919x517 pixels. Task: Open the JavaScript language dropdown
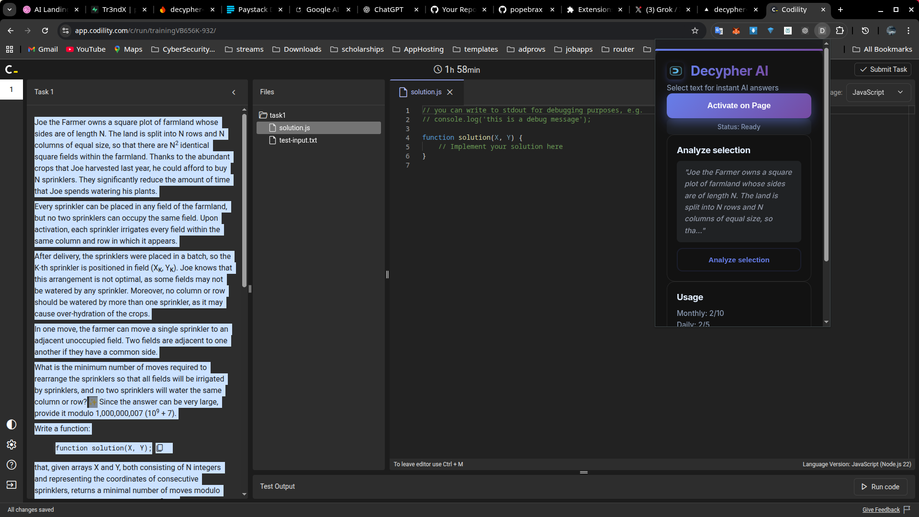pyautogui.click(x=878, y=92)
